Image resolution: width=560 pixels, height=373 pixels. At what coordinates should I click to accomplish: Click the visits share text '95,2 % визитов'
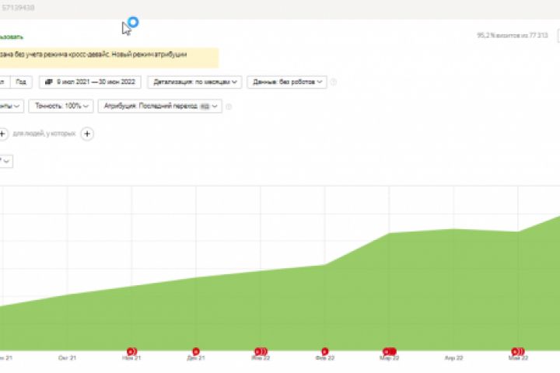pyautogui.click(x=499, y=35)
